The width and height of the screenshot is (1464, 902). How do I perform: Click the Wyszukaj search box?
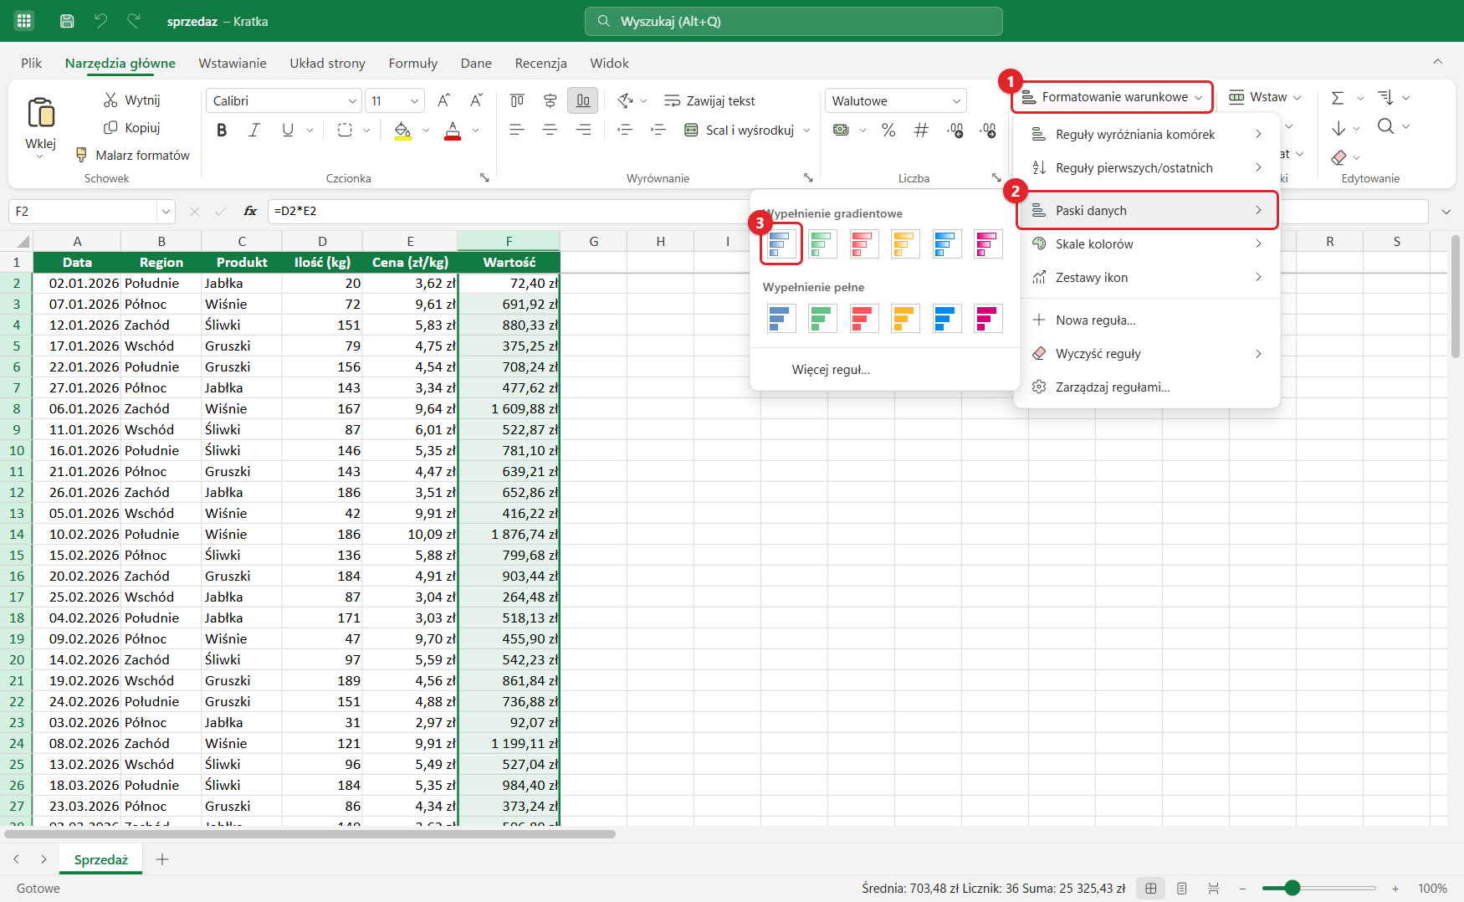pyautogui.click(x=793, y=21)
